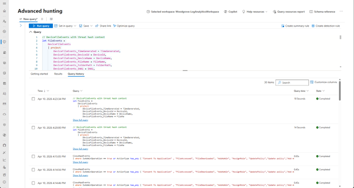Click Run query button
Screen dimensions: 354x188
tap(41, 26)
